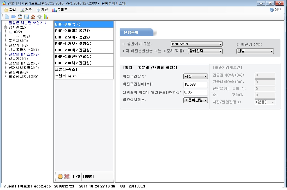Click the gear icon in toolbar
The height and width of the screenshot is (190, 287).
pyautogui.click(x=39, y=17)
